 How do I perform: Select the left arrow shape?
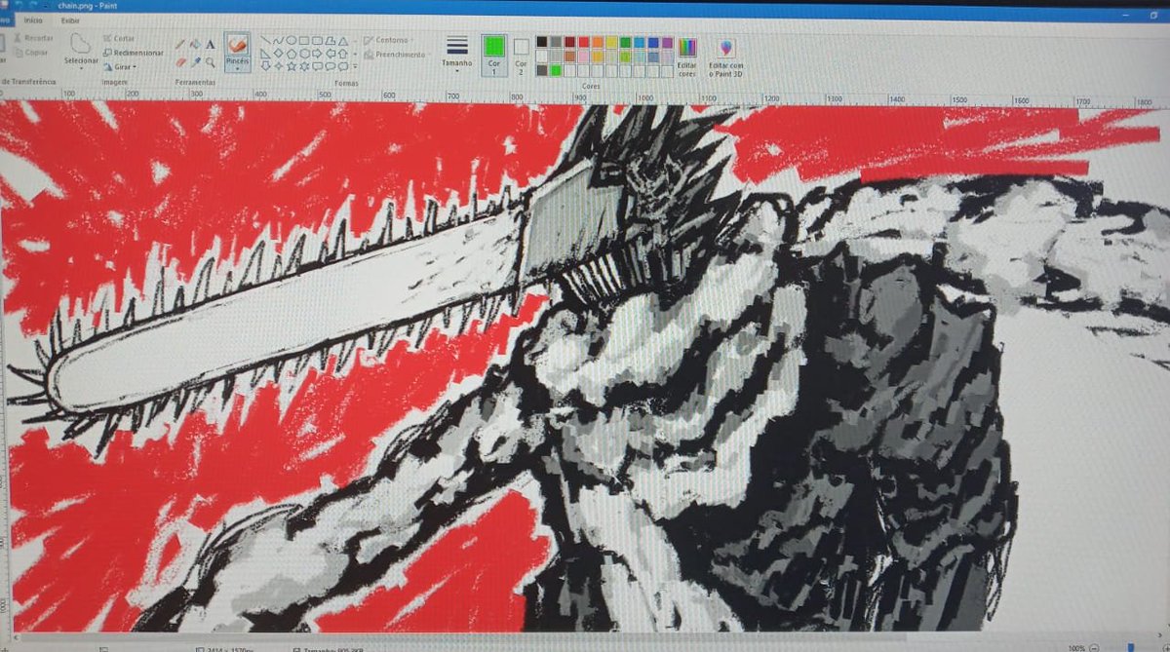pyautogui.click(x=331, y=54)
